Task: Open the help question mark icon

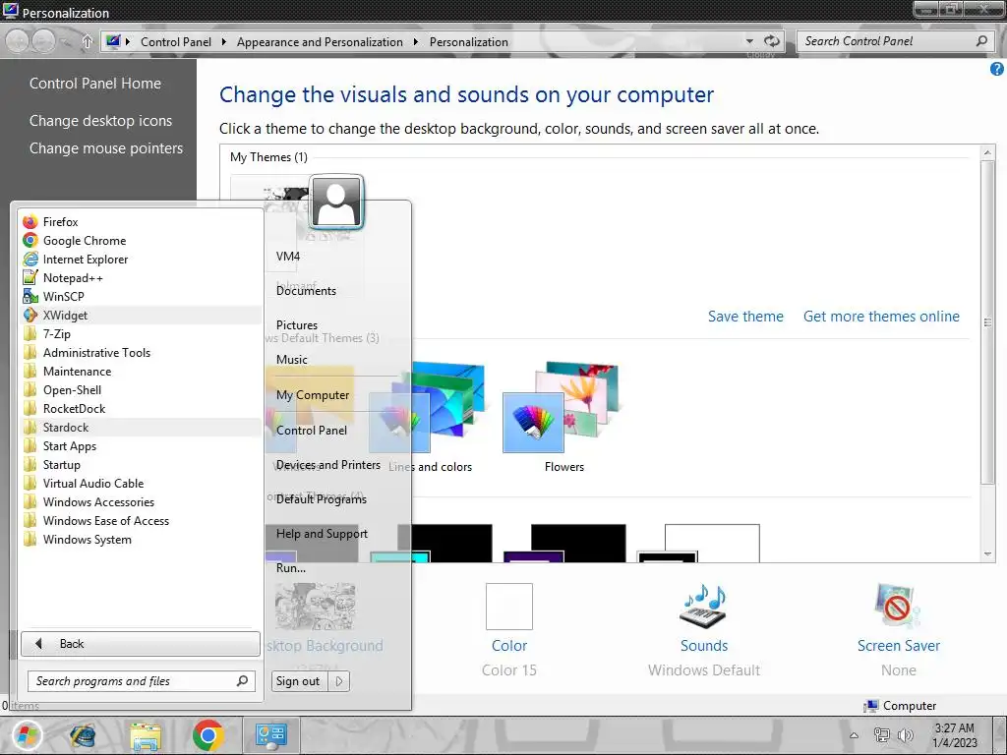Action: click(997, 69)
